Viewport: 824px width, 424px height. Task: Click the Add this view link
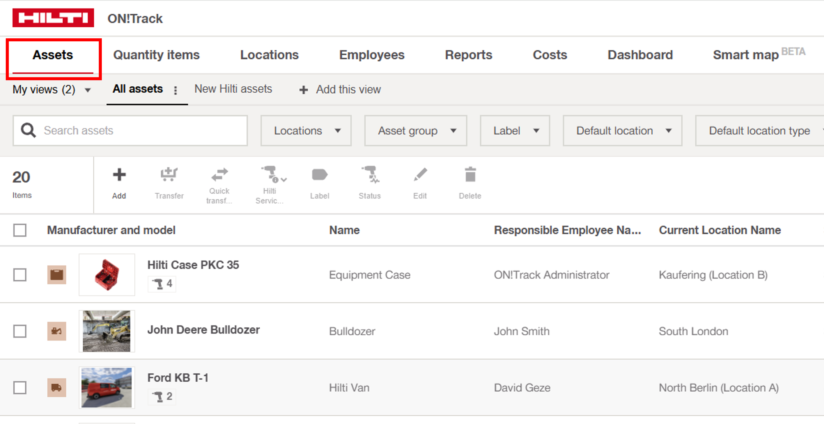[x=340, y=90]
